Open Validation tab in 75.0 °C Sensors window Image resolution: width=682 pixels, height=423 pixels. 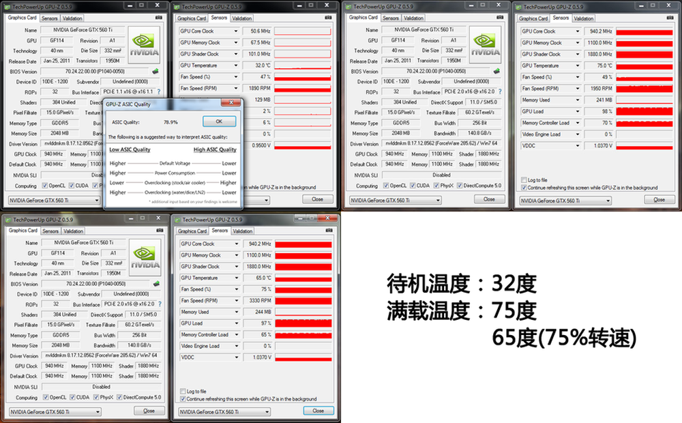[x=583, y=18]
